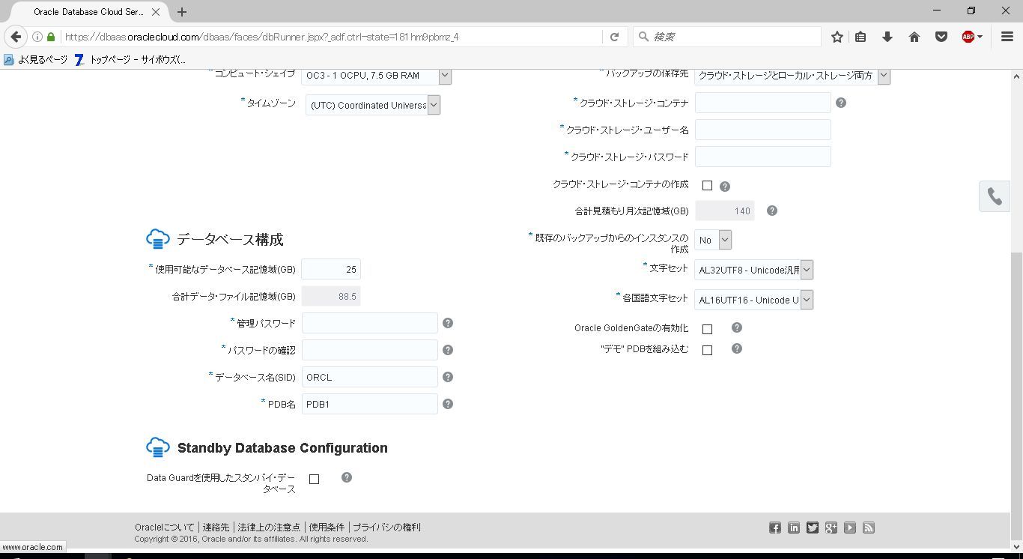This screenshot has height=559, width=1023.
Task: Enable Data Guard standby database checkbox
Action: [x=314, y=479]
